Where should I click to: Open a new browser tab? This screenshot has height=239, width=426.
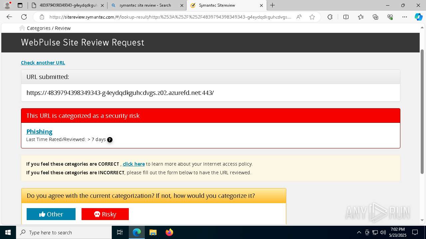272,5
